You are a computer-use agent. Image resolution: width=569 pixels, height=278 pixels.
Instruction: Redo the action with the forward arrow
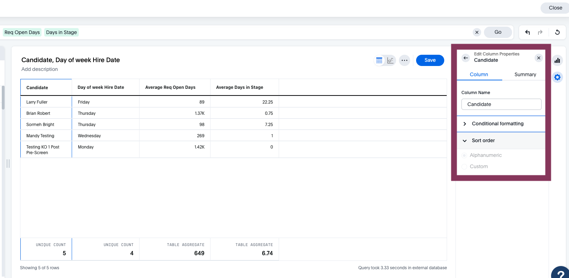540,32
